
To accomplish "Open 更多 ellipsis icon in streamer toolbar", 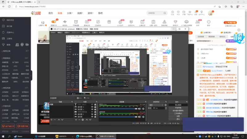I will click(x=209, y=22).
